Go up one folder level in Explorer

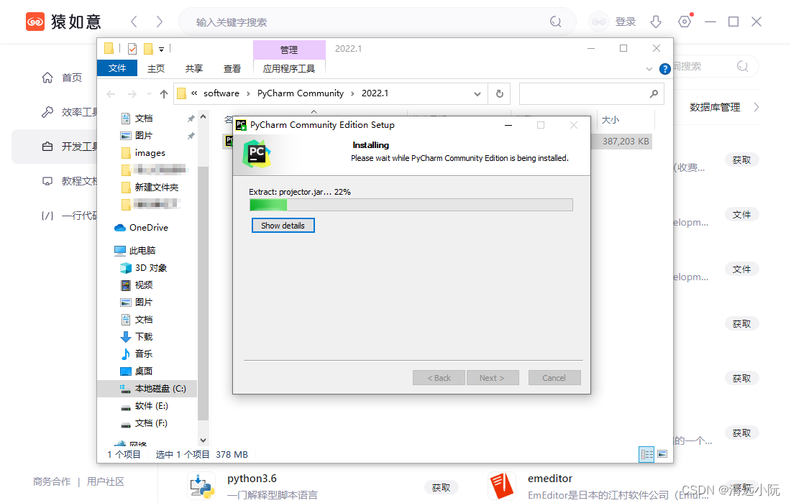[x=163, y=93]
